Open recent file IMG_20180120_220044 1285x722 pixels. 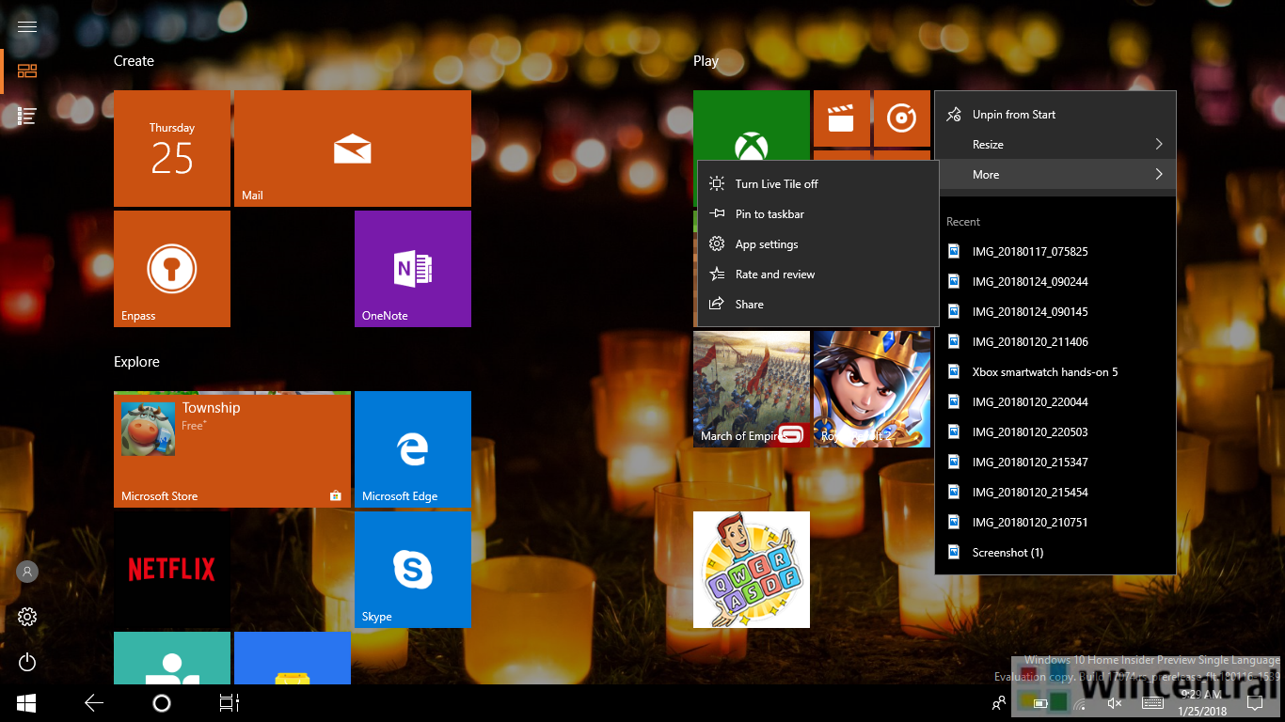(x=1055, y=402)
